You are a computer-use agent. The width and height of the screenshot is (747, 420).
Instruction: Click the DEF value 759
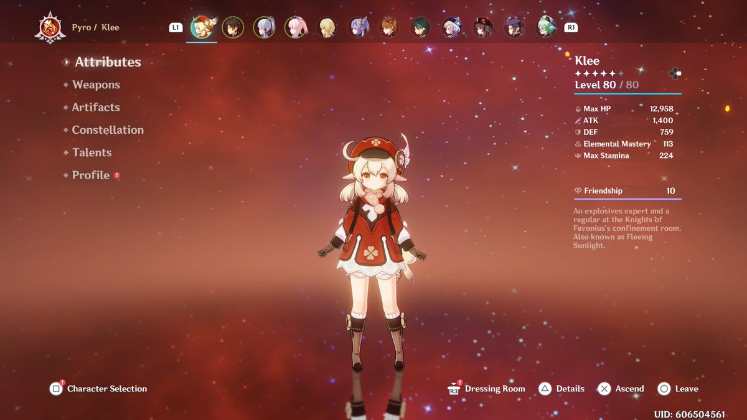[666, 133]
